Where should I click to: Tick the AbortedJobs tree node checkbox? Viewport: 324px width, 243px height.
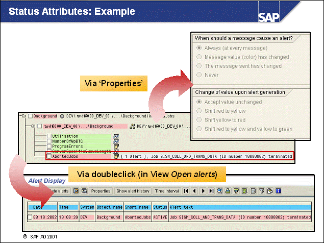tap(49, 156)
